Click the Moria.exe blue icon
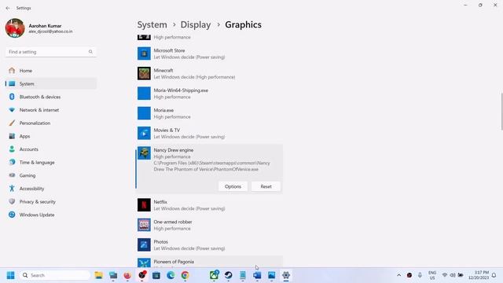503x283 pixels. point(144,113)
